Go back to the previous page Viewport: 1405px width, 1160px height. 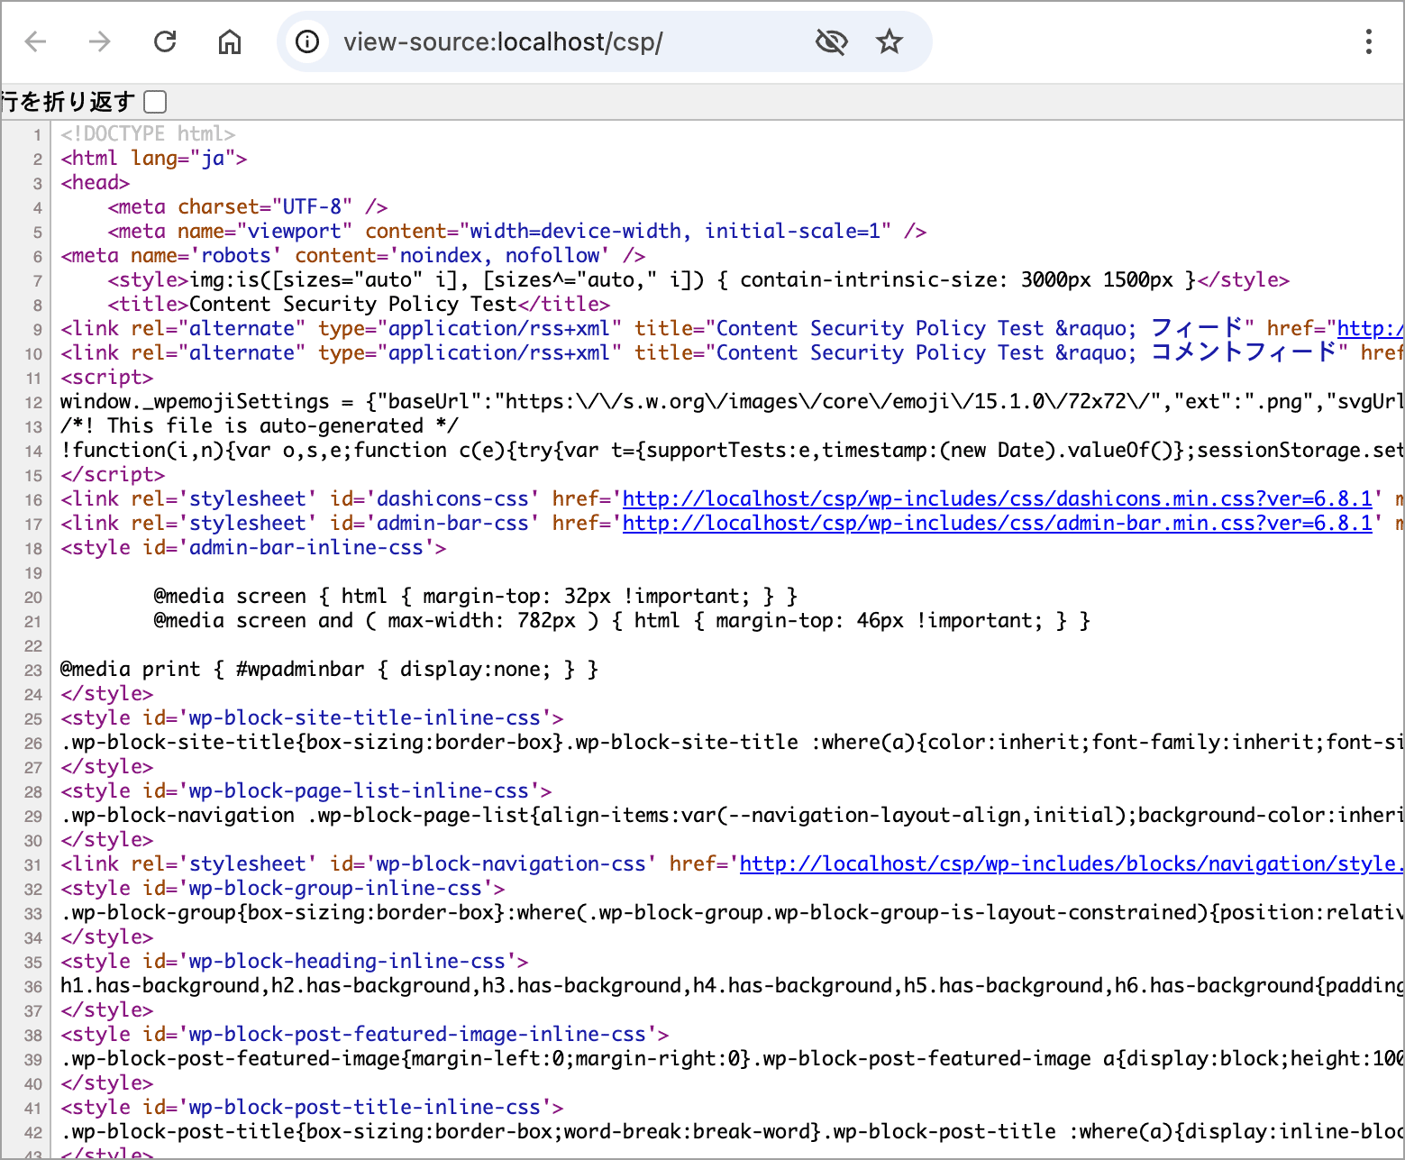pyautogui.click(x=36, y=41)
